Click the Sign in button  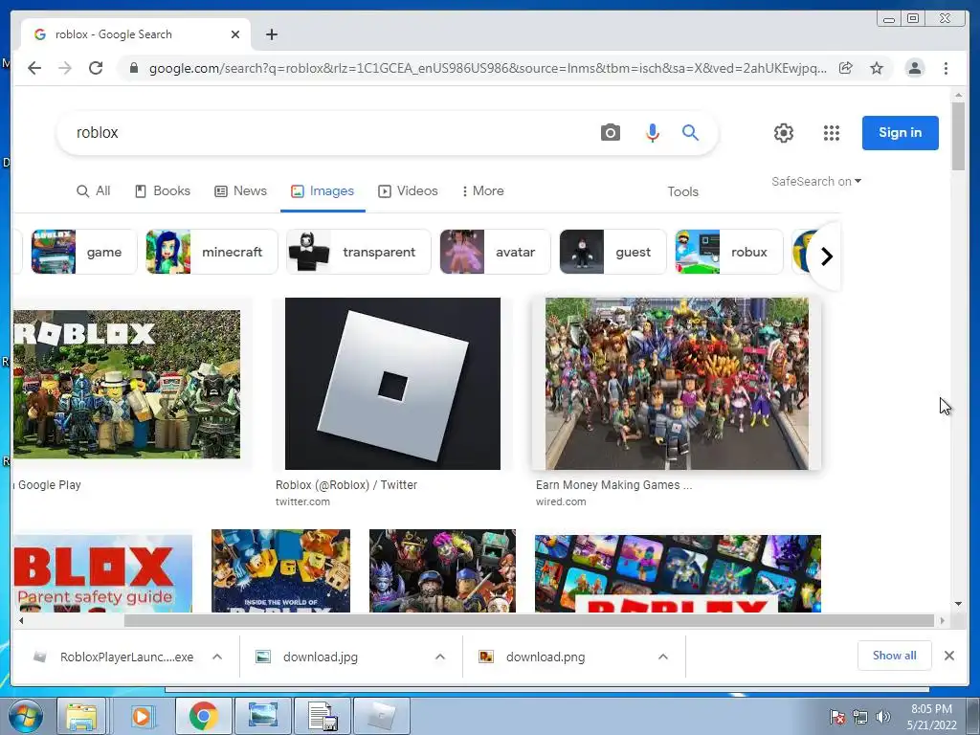coord(900,132)
